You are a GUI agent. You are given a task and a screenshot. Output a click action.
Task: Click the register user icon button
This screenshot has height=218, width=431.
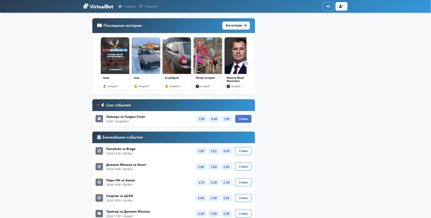(341, 6)
